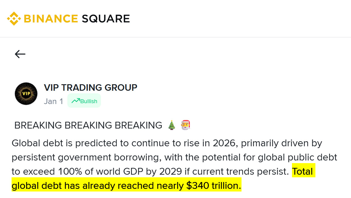Viewport: 351px width, 198px height.
Task: Go back using the left arrow
Action: [20, 54]
